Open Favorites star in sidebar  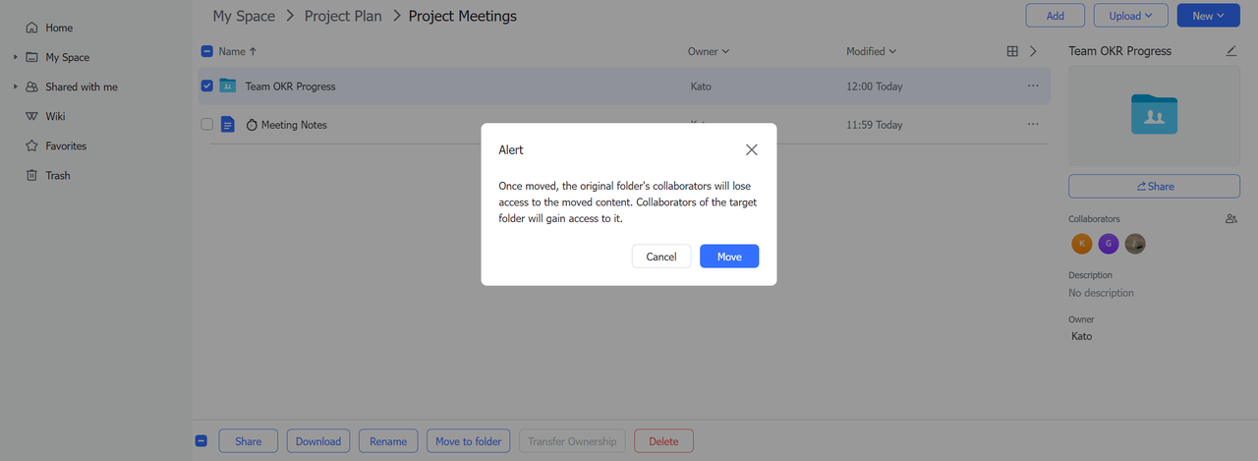(32, 145)
